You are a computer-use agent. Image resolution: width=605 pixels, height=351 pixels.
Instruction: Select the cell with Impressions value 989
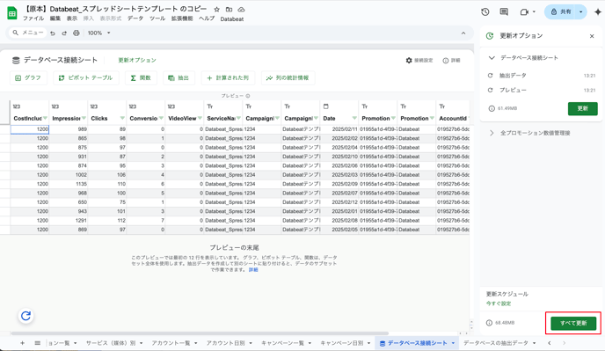pyautogui.click(x=69, y=129)
